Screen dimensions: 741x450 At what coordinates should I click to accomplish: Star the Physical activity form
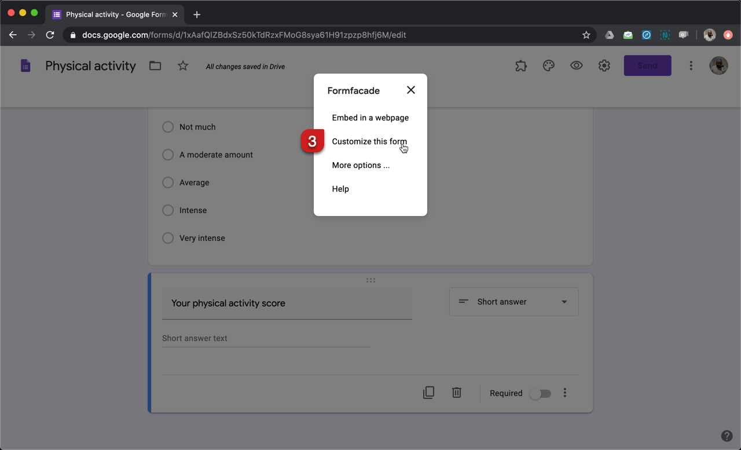point(182,65)
